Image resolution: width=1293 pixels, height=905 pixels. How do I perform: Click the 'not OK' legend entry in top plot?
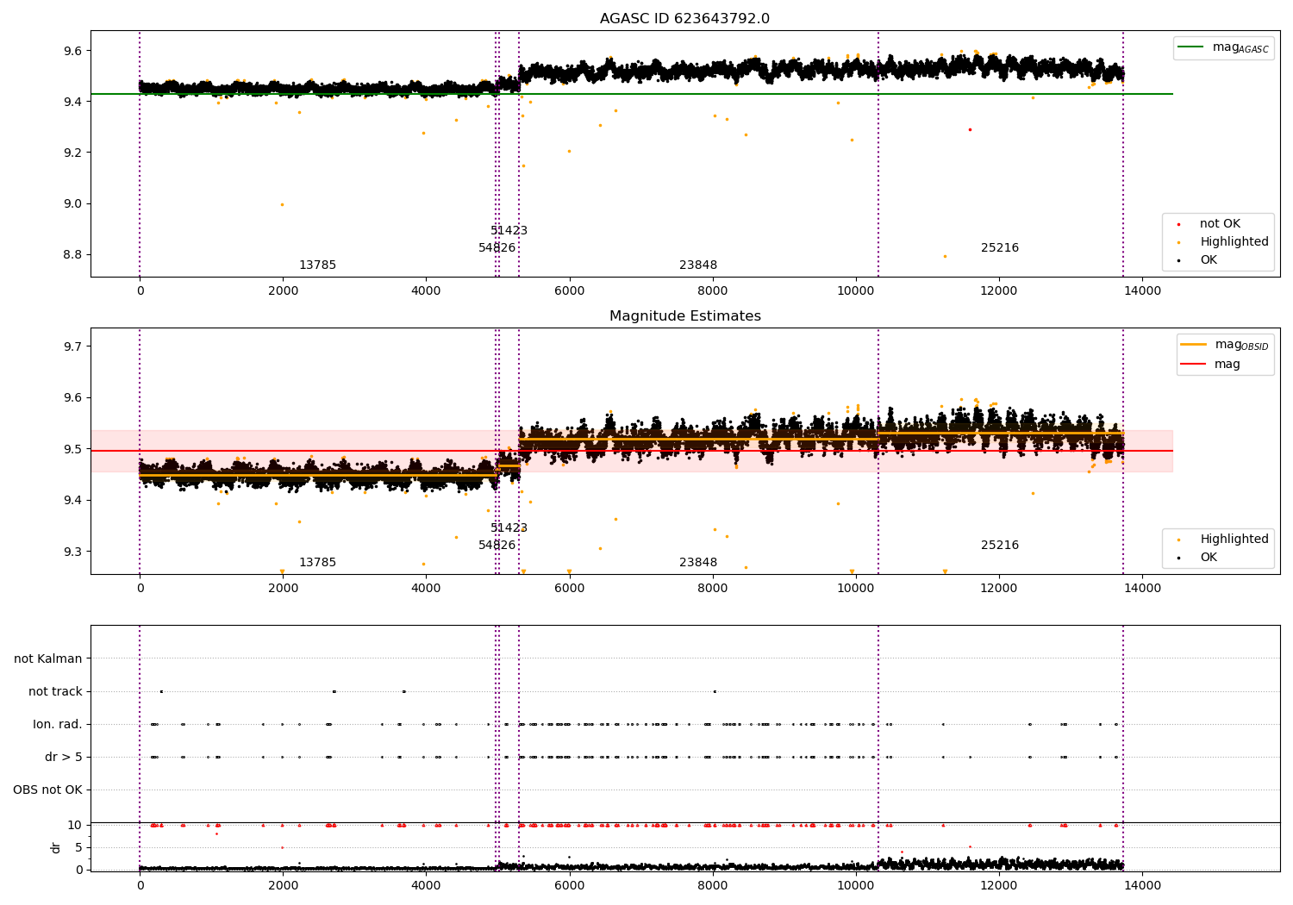pos(1220,224)
